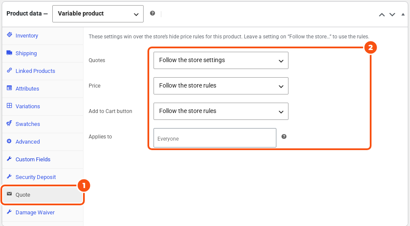Open the Quotes dropdown
This screenshot has width=410, height=226.
pos(221,60)
